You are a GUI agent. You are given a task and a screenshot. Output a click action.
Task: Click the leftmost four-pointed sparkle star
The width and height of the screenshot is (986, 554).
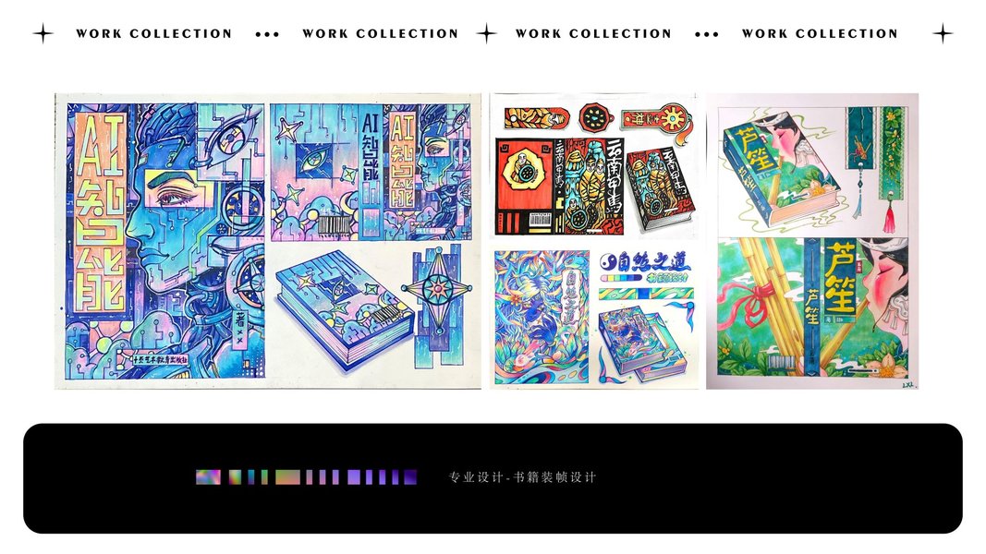[43, 33]
